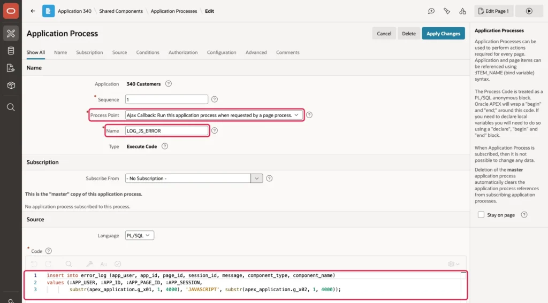Click into the Sequence input field
Viewport: 548px width, 303px height.
pos(166,99)
